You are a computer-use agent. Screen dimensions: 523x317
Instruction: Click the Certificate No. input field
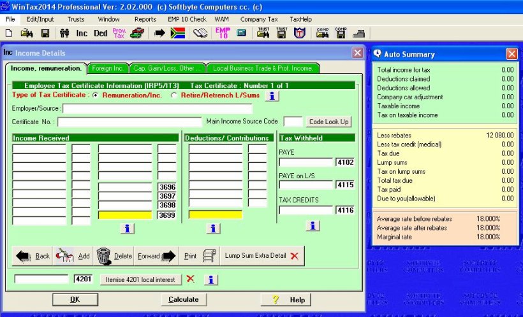tap(129, 122)
